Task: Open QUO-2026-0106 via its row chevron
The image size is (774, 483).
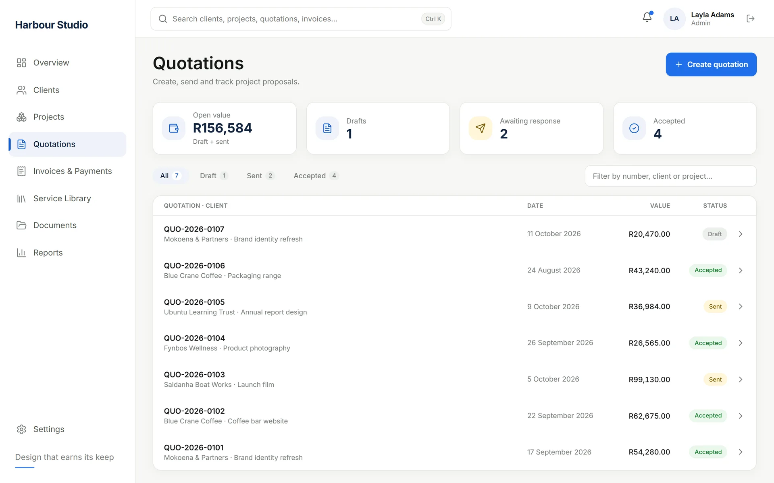Action: [741, 270]
